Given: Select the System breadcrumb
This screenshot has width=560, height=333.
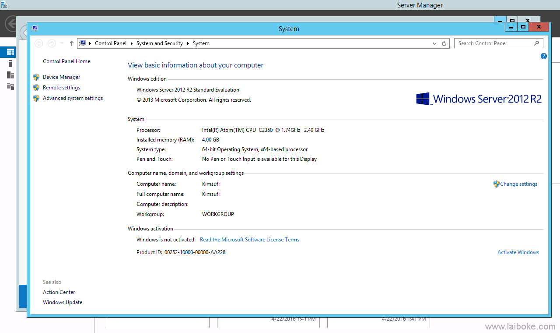Looking at the screenshot, I should click(x=201, y=43).
